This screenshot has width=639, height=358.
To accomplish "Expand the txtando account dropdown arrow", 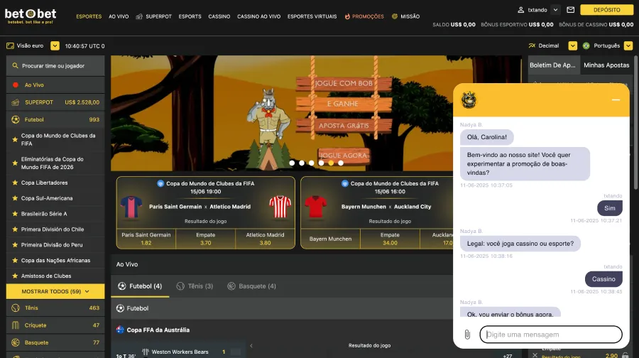I will (x=555, y=10).
